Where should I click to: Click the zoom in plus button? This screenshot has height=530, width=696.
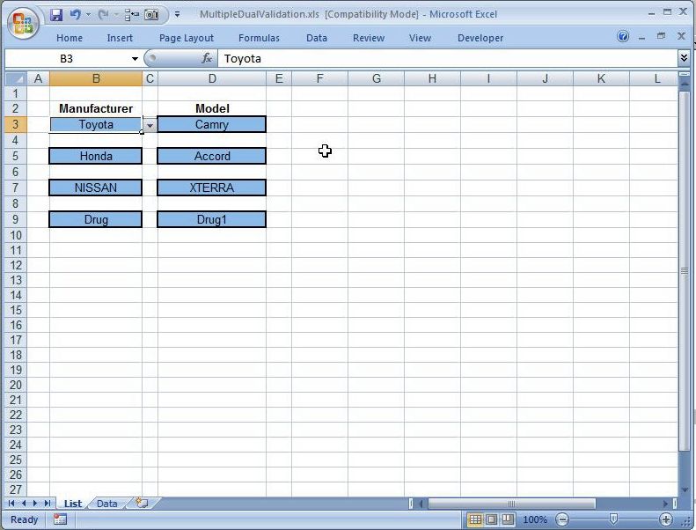click(666, 519)
